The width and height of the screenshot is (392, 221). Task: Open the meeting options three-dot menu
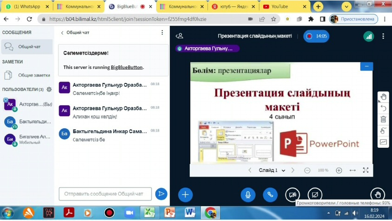pyautogui.click(x=383, y=36)
